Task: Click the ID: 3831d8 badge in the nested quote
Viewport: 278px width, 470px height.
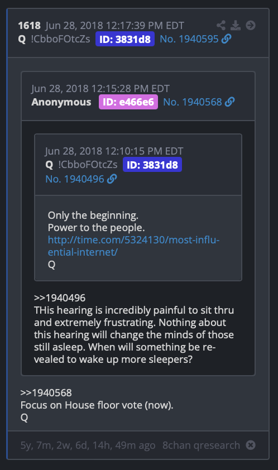Action: point(152,165)
